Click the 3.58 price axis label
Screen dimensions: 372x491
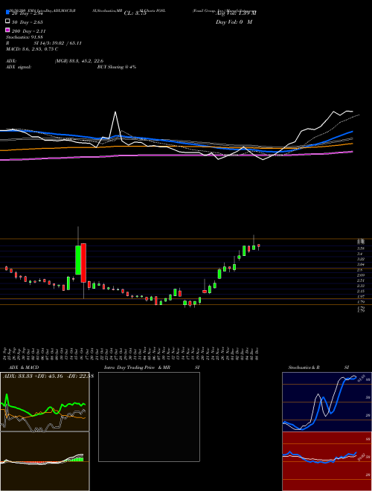click(361, 248)
